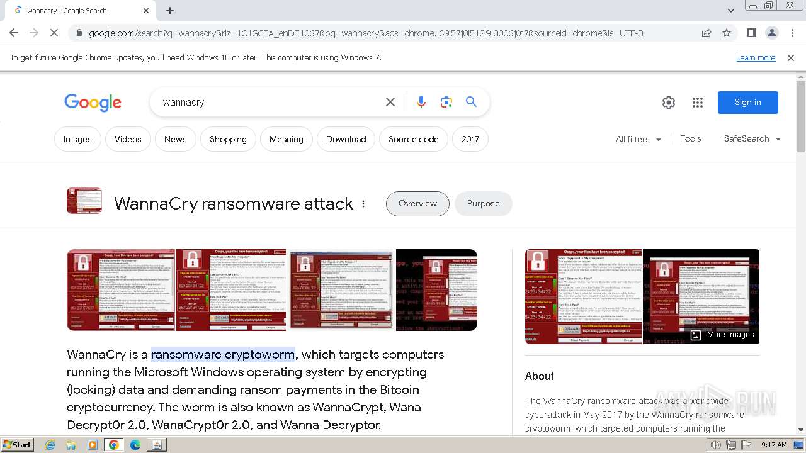806x453 pixels.
Task: Open the network icon in system tray
Action: coord(731,445)
